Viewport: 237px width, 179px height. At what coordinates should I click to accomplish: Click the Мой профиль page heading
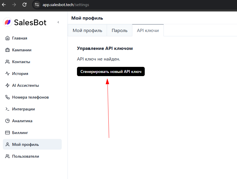coord(87,18)
